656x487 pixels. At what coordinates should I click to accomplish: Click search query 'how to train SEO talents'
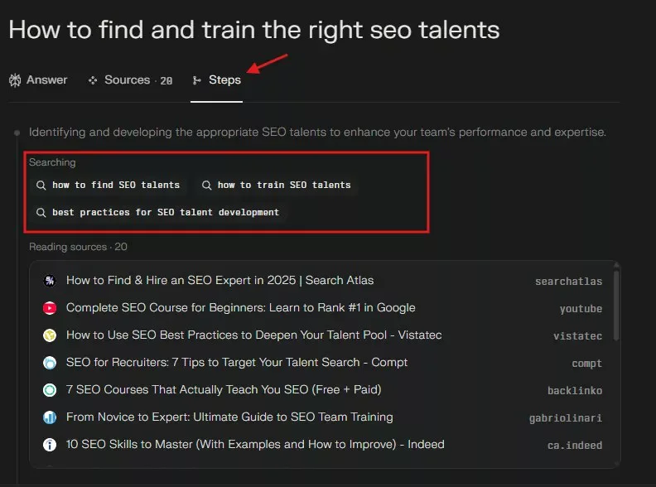[276, 186]
